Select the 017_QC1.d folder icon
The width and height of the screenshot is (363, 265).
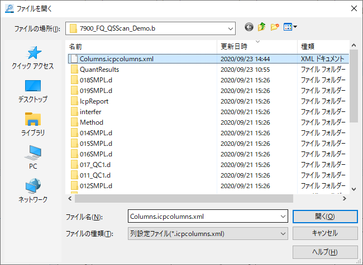tap(74, 165)
